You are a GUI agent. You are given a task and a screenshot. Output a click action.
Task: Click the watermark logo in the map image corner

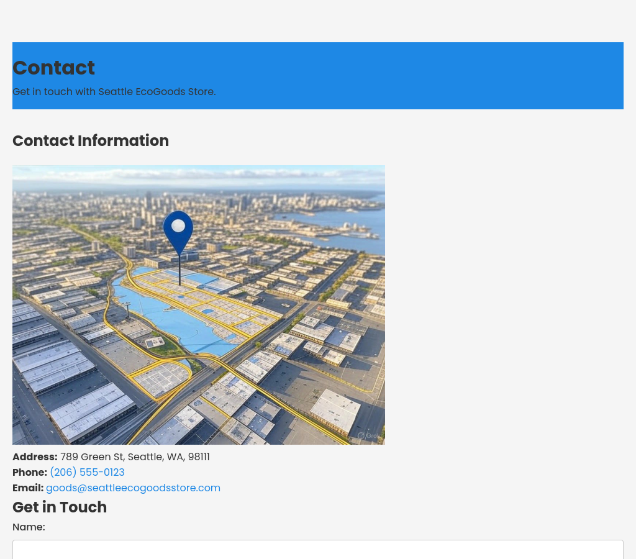368,435
